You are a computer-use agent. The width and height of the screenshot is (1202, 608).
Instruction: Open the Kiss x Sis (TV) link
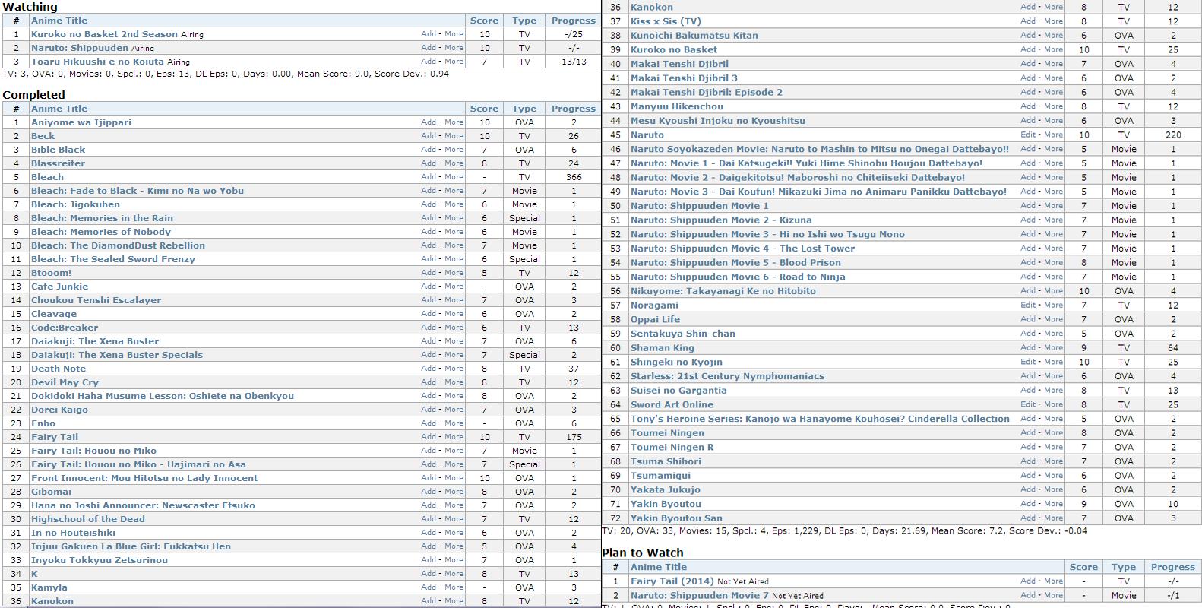(x=666, y=21)
